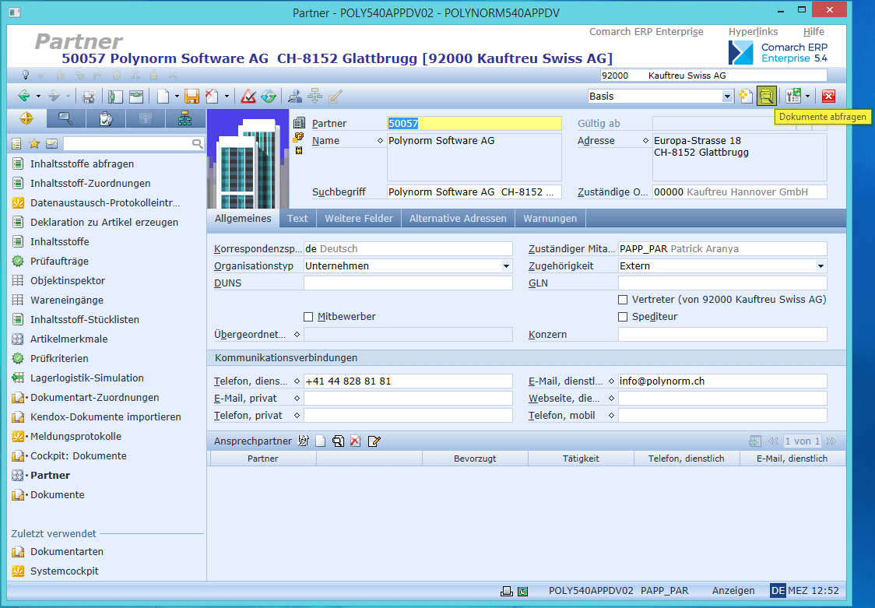This screenshot has height=608, width=875.
Task: Click the lightbulb help icon
Action: [25, 75]
